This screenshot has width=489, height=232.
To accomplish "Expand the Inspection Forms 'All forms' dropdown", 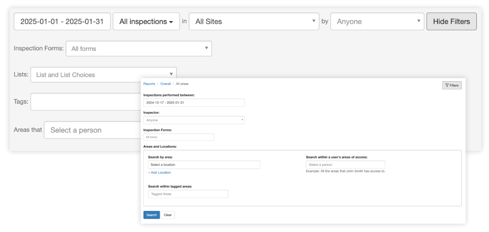I will pos(206,48).
